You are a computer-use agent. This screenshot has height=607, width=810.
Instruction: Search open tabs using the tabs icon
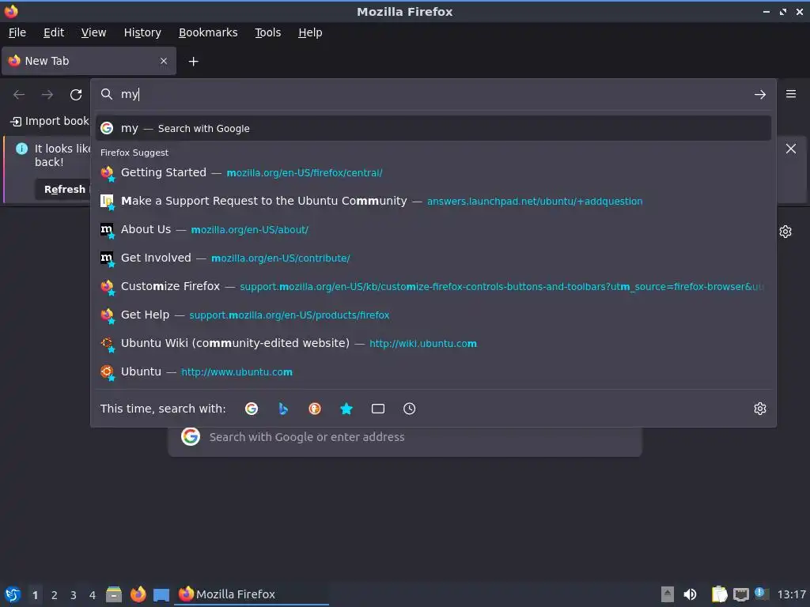coord(378,409)
